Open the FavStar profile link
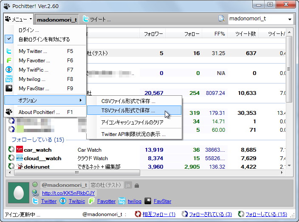Screen dimensions: 299x222 click(x=163, y=201)
